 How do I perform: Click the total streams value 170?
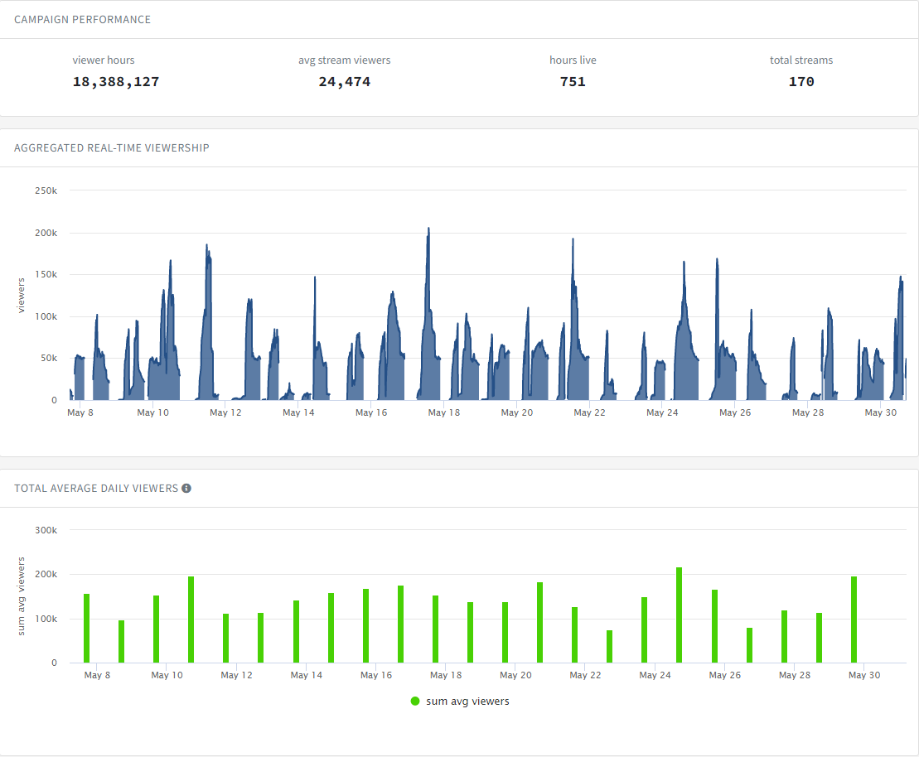800,81
